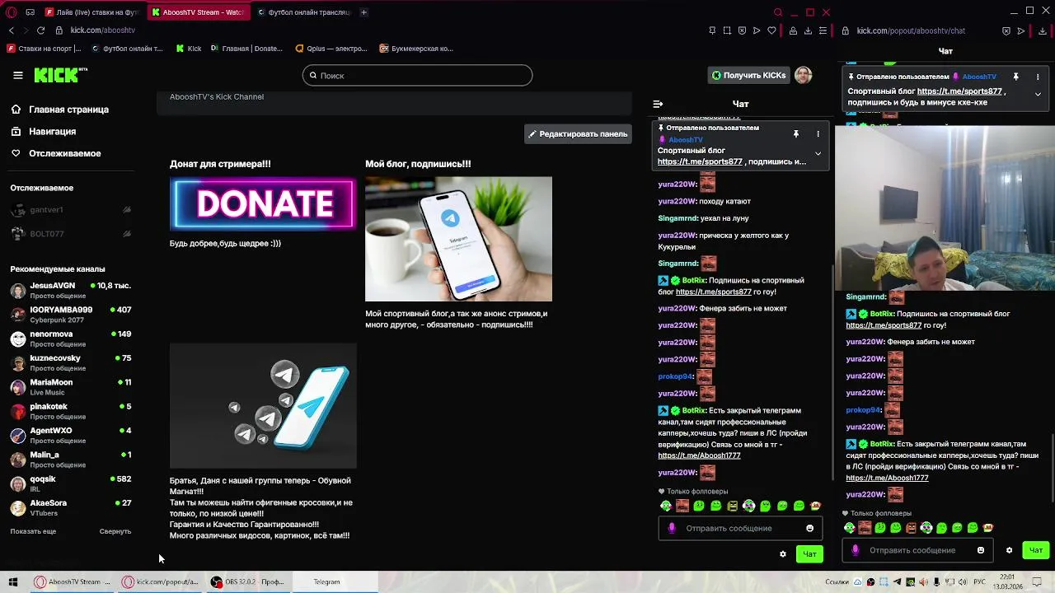
Task: Send message with Чат button in popout
Action: click(1036, 550)
